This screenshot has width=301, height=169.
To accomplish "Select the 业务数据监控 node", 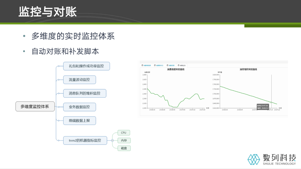I will [x=80, y=107].
